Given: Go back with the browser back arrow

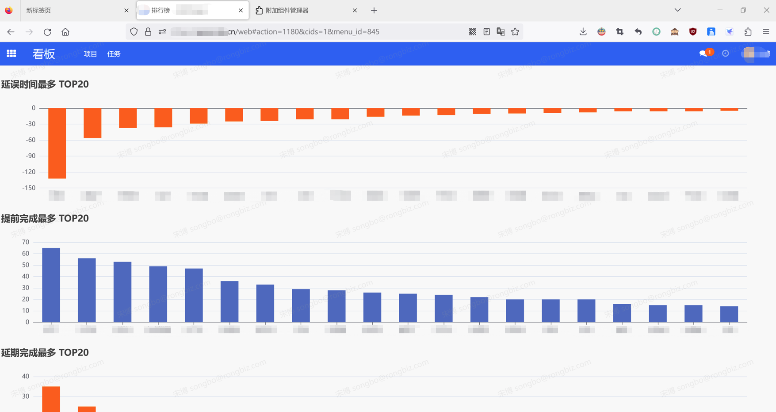Looking at the screenshot, I should (x=11, y=32).
